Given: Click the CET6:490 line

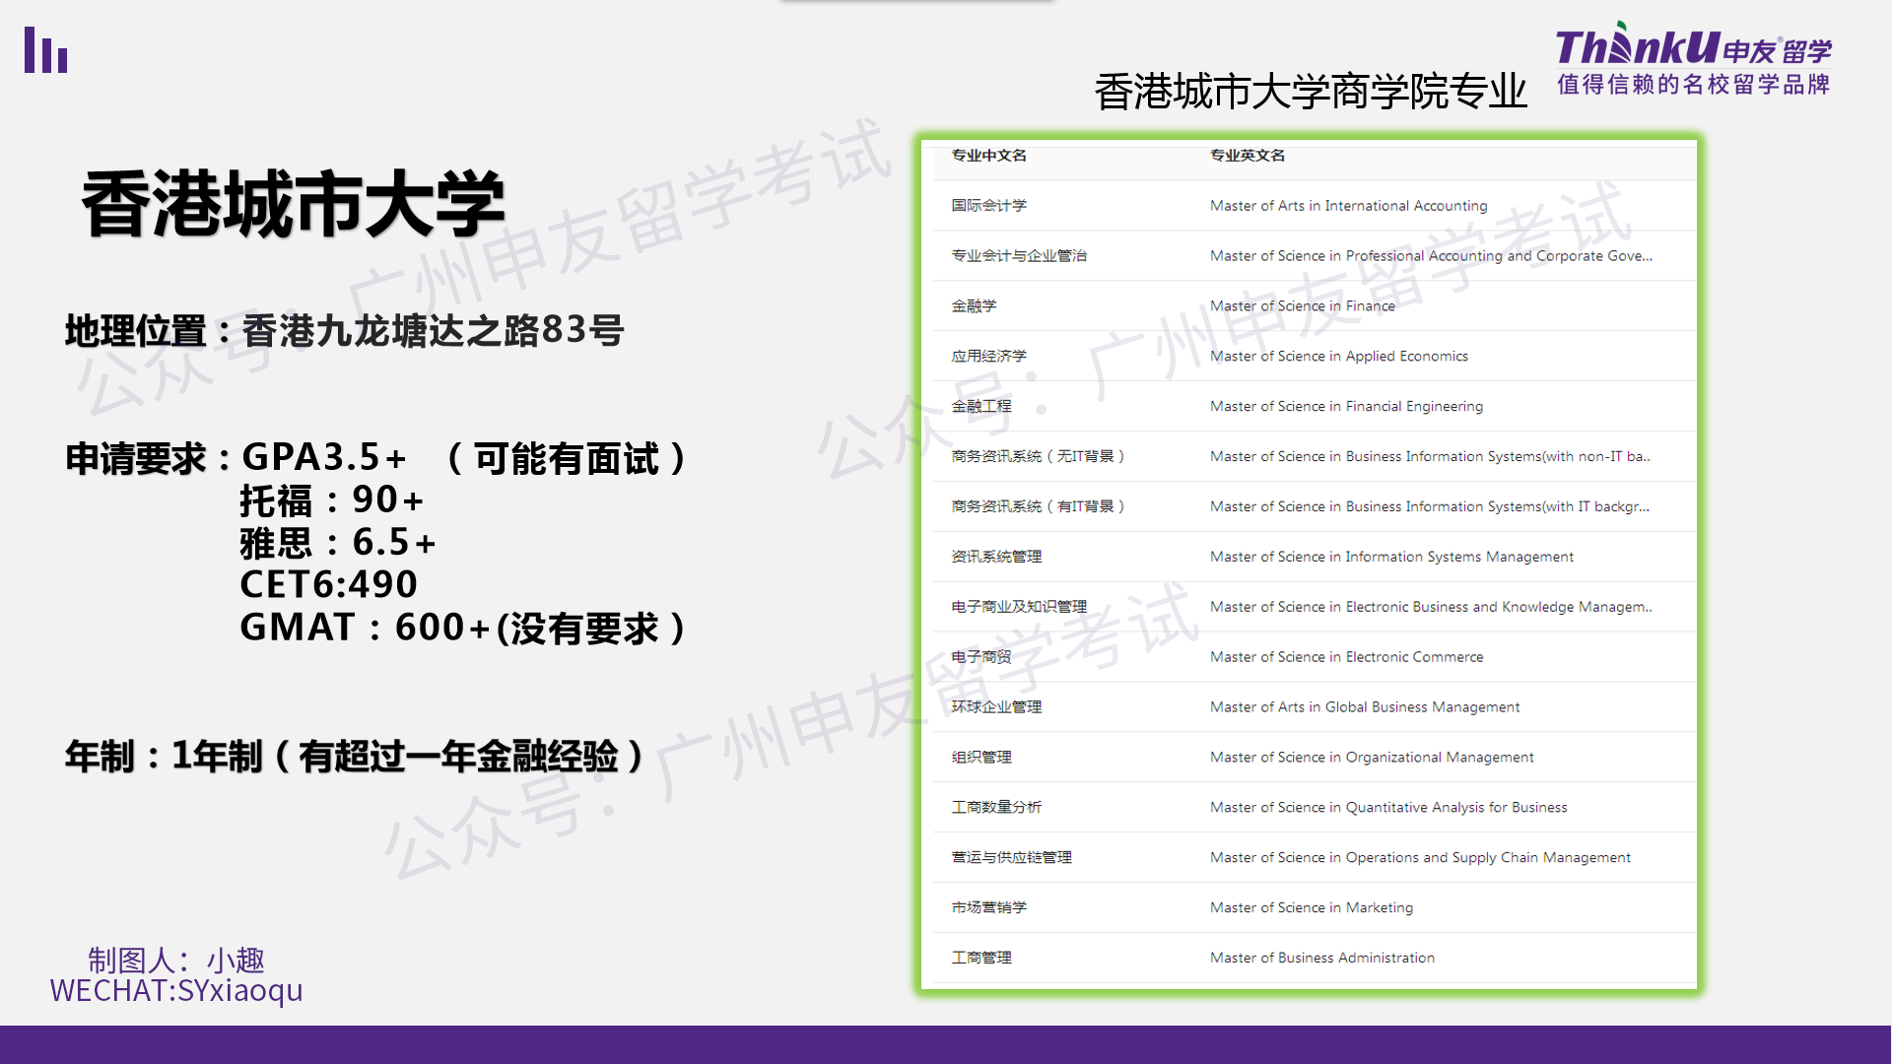Looking at the screenshot, I should (x=329, y=584).
